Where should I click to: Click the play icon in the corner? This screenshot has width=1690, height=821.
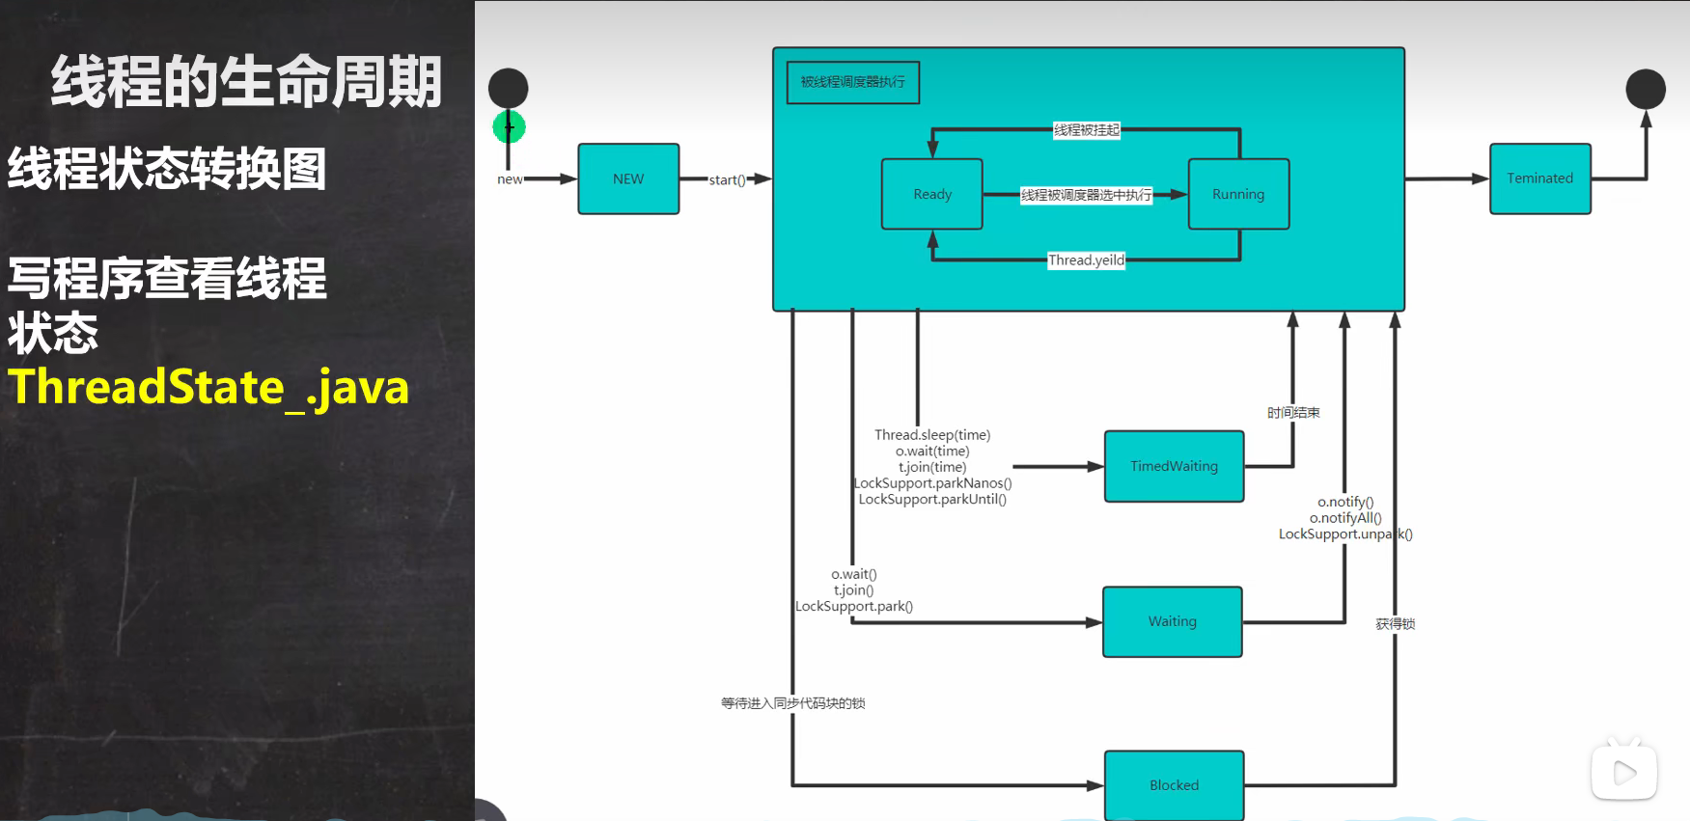1624,772
